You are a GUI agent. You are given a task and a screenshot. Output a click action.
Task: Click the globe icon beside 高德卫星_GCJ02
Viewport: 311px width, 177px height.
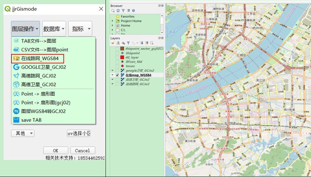[16, 84]
